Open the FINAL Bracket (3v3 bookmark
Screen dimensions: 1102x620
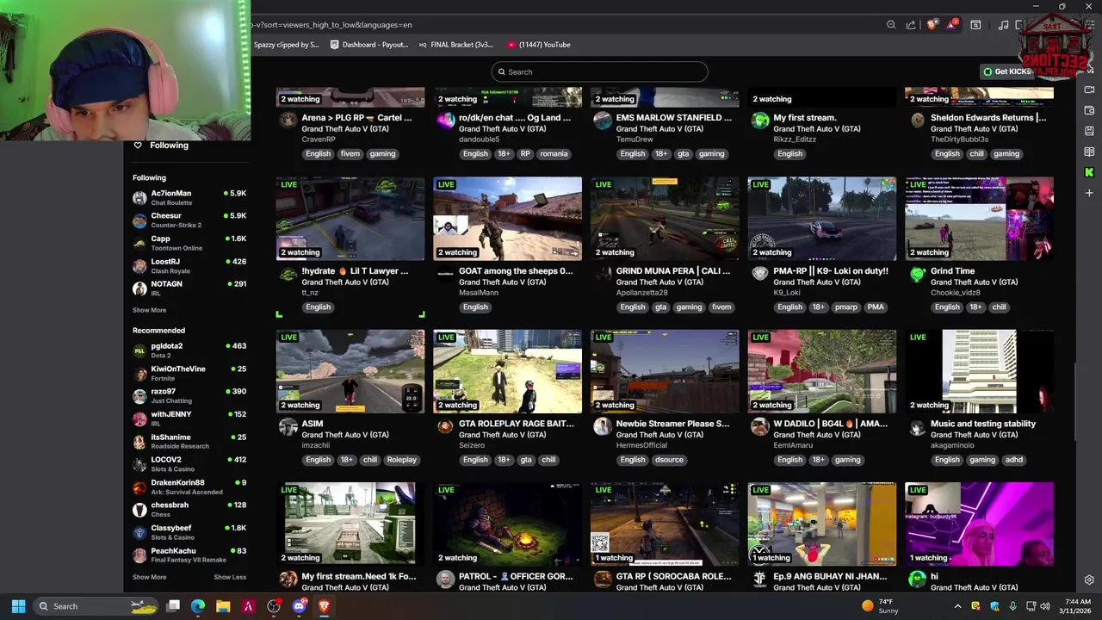tap(456, 45)
